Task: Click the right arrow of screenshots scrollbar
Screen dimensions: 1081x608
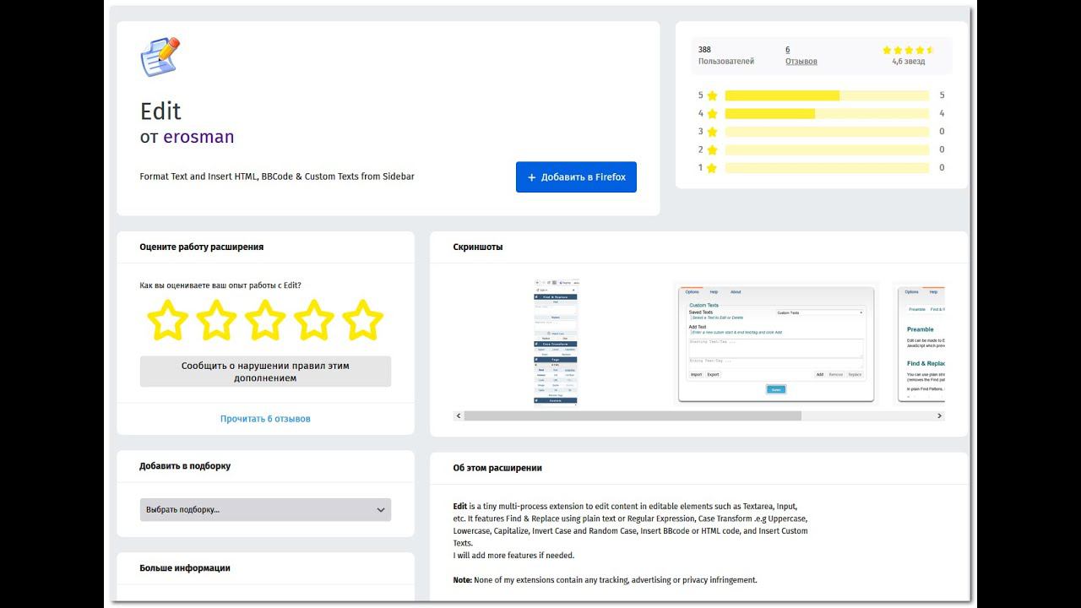Action: (939, 416)
